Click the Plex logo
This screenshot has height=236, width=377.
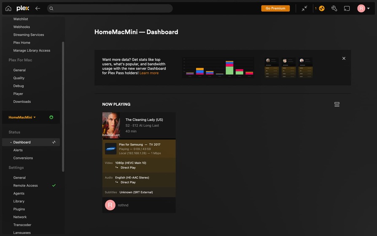[x=23, y=8]
